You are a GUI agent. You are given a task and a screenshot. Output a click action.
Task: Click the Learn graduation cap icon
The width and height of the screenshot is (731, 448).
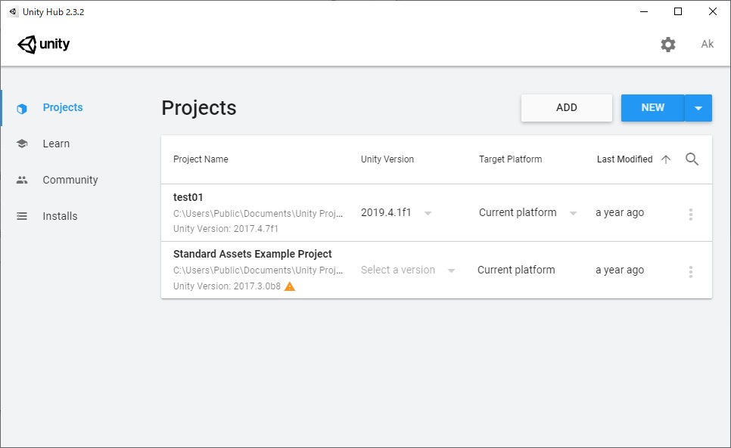click(x=22, y=144)
